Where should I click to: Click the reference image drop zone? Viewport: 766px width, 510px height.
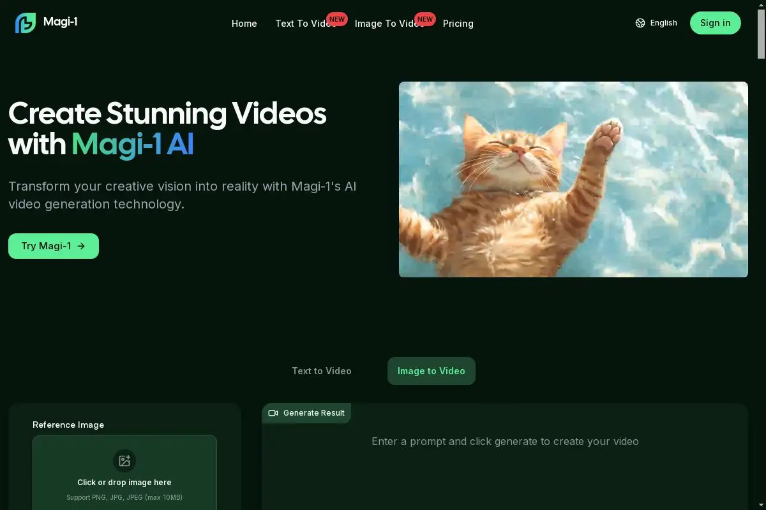tap(124, 472)
